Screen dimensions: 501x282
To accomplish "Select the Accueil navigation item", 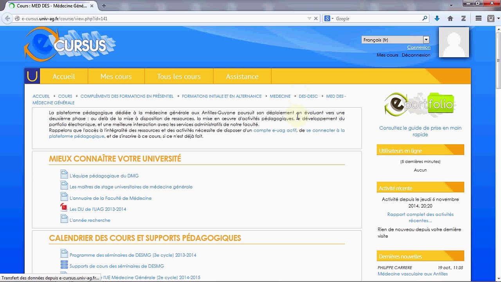I will pos(64,76).
